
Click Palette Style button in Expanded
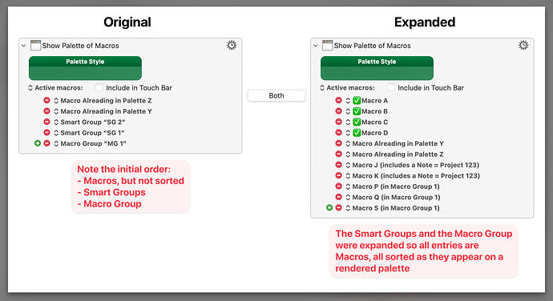pyautogui.click(x=377, y=68)
